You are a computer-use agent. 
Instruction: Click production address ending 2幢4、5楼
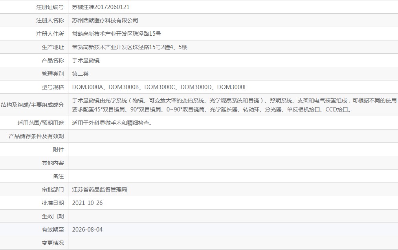[130, 47]
